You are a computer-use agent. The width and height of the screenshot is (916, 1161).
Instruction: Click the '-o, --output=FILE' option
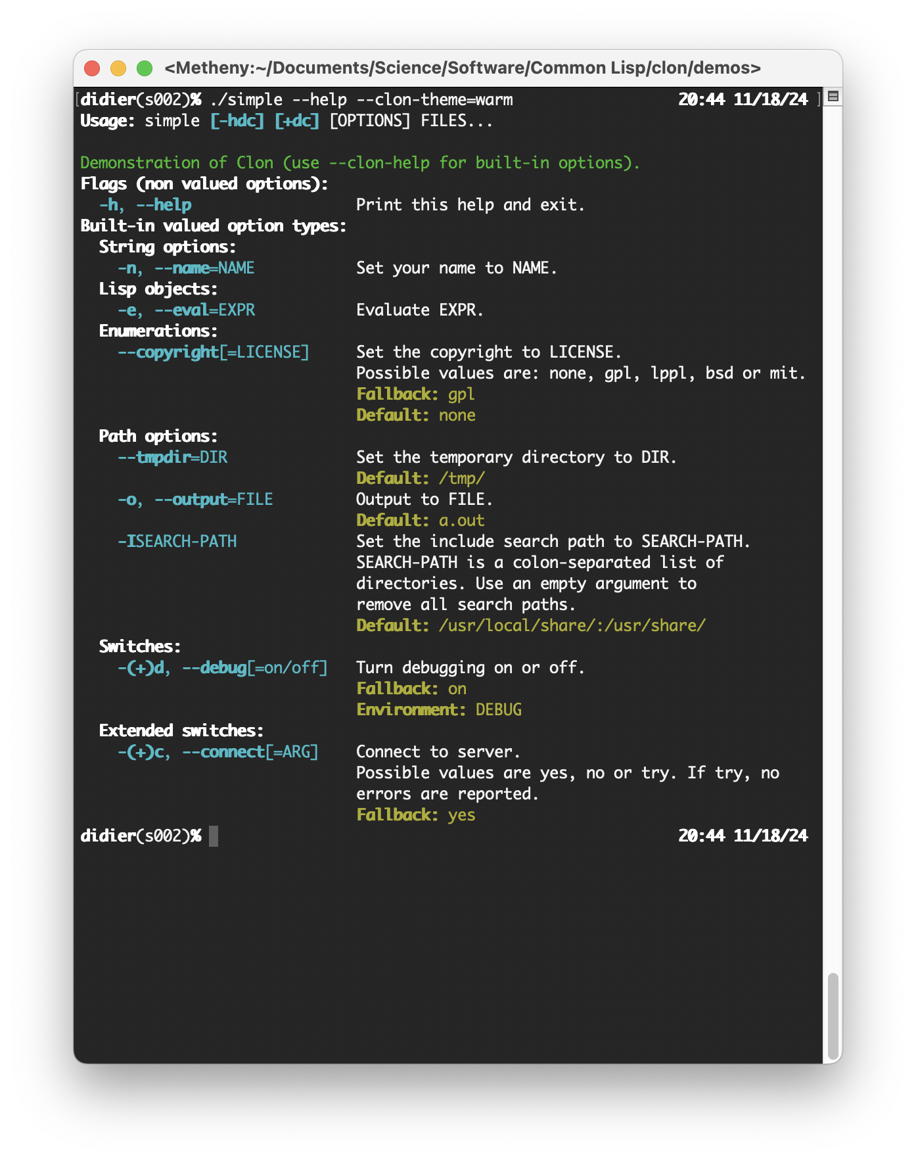pos(195,500)
